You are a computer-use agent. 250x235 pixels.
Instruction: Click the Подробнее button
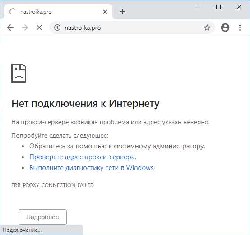pos(42,217)
